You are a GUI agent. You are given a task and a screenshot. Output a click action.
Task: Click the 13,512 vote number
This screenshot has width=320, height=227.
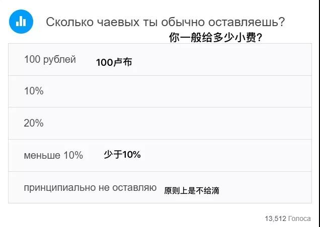point(276,218)
